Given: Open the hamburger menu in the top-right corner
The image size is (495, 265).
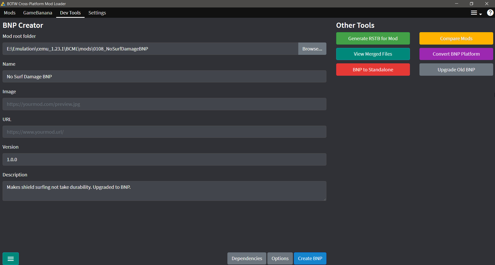Looking at the screenshot, I should tap(474, 12).
